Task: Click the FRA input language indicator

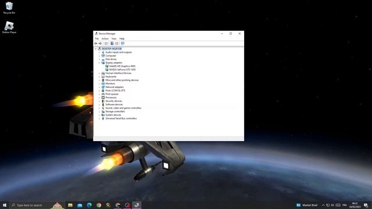Action: click(x=345, y=205)
